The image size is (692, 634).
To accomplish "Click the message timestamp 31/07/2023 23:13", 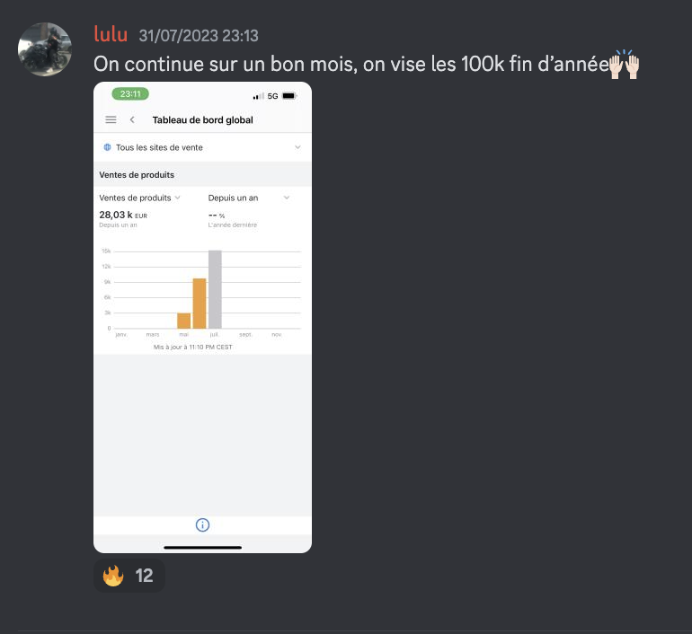I will 199,36.
